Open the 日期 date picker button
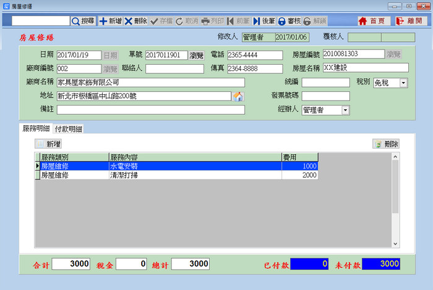 point(111,56)
